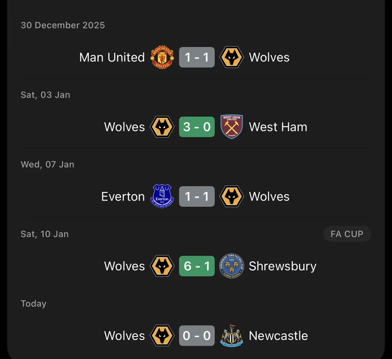Screen dimensions: 392x359
Task: Open the 3 - 0 Wolves vs West Ham score
Action: tap(197, 127)
